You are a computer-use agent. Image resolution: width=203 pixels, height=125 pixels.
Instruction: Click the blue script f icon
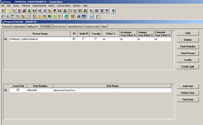(45, 11)
